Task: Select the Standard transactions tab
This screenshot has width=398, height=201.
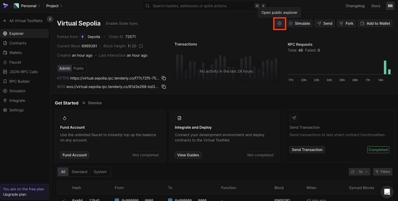Action: [79, 172]
